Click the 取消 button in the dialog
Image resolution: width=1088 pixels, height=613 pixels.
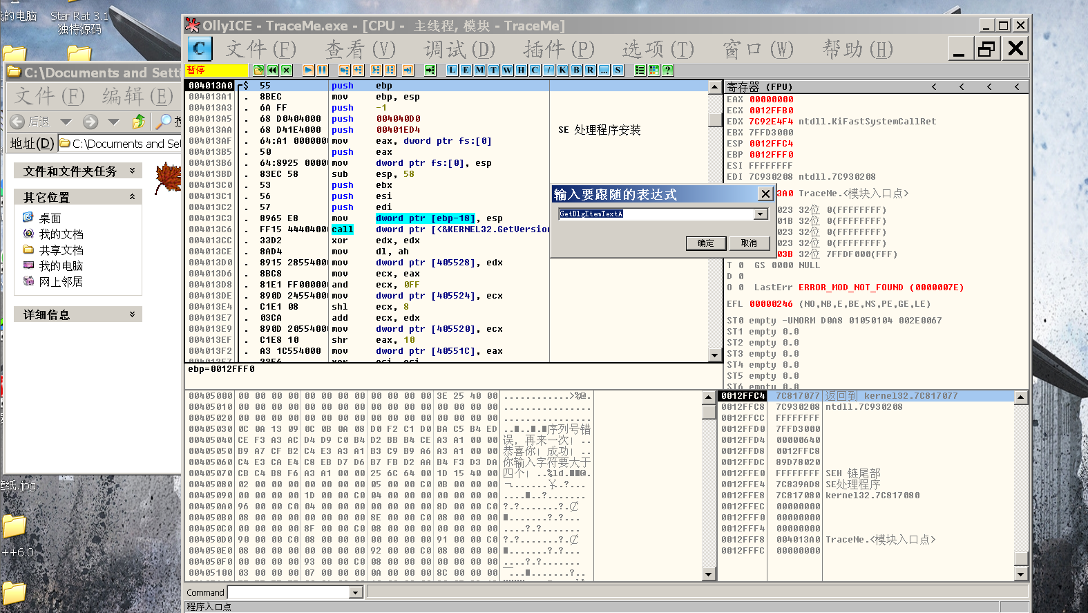click(x=749, y=243)
